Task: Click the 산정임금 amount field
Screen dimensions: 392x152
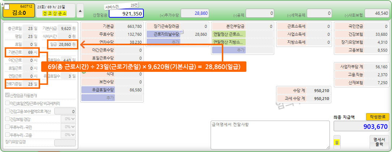Action: tap(126, 13)
